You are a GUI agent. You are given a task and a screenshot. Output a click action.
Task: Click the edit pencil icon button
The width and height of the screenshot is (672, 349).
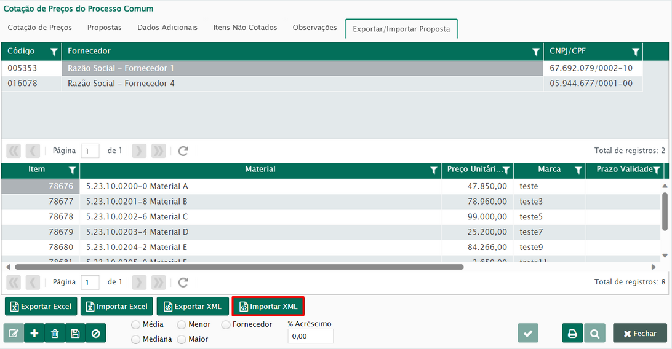point(14,333)
